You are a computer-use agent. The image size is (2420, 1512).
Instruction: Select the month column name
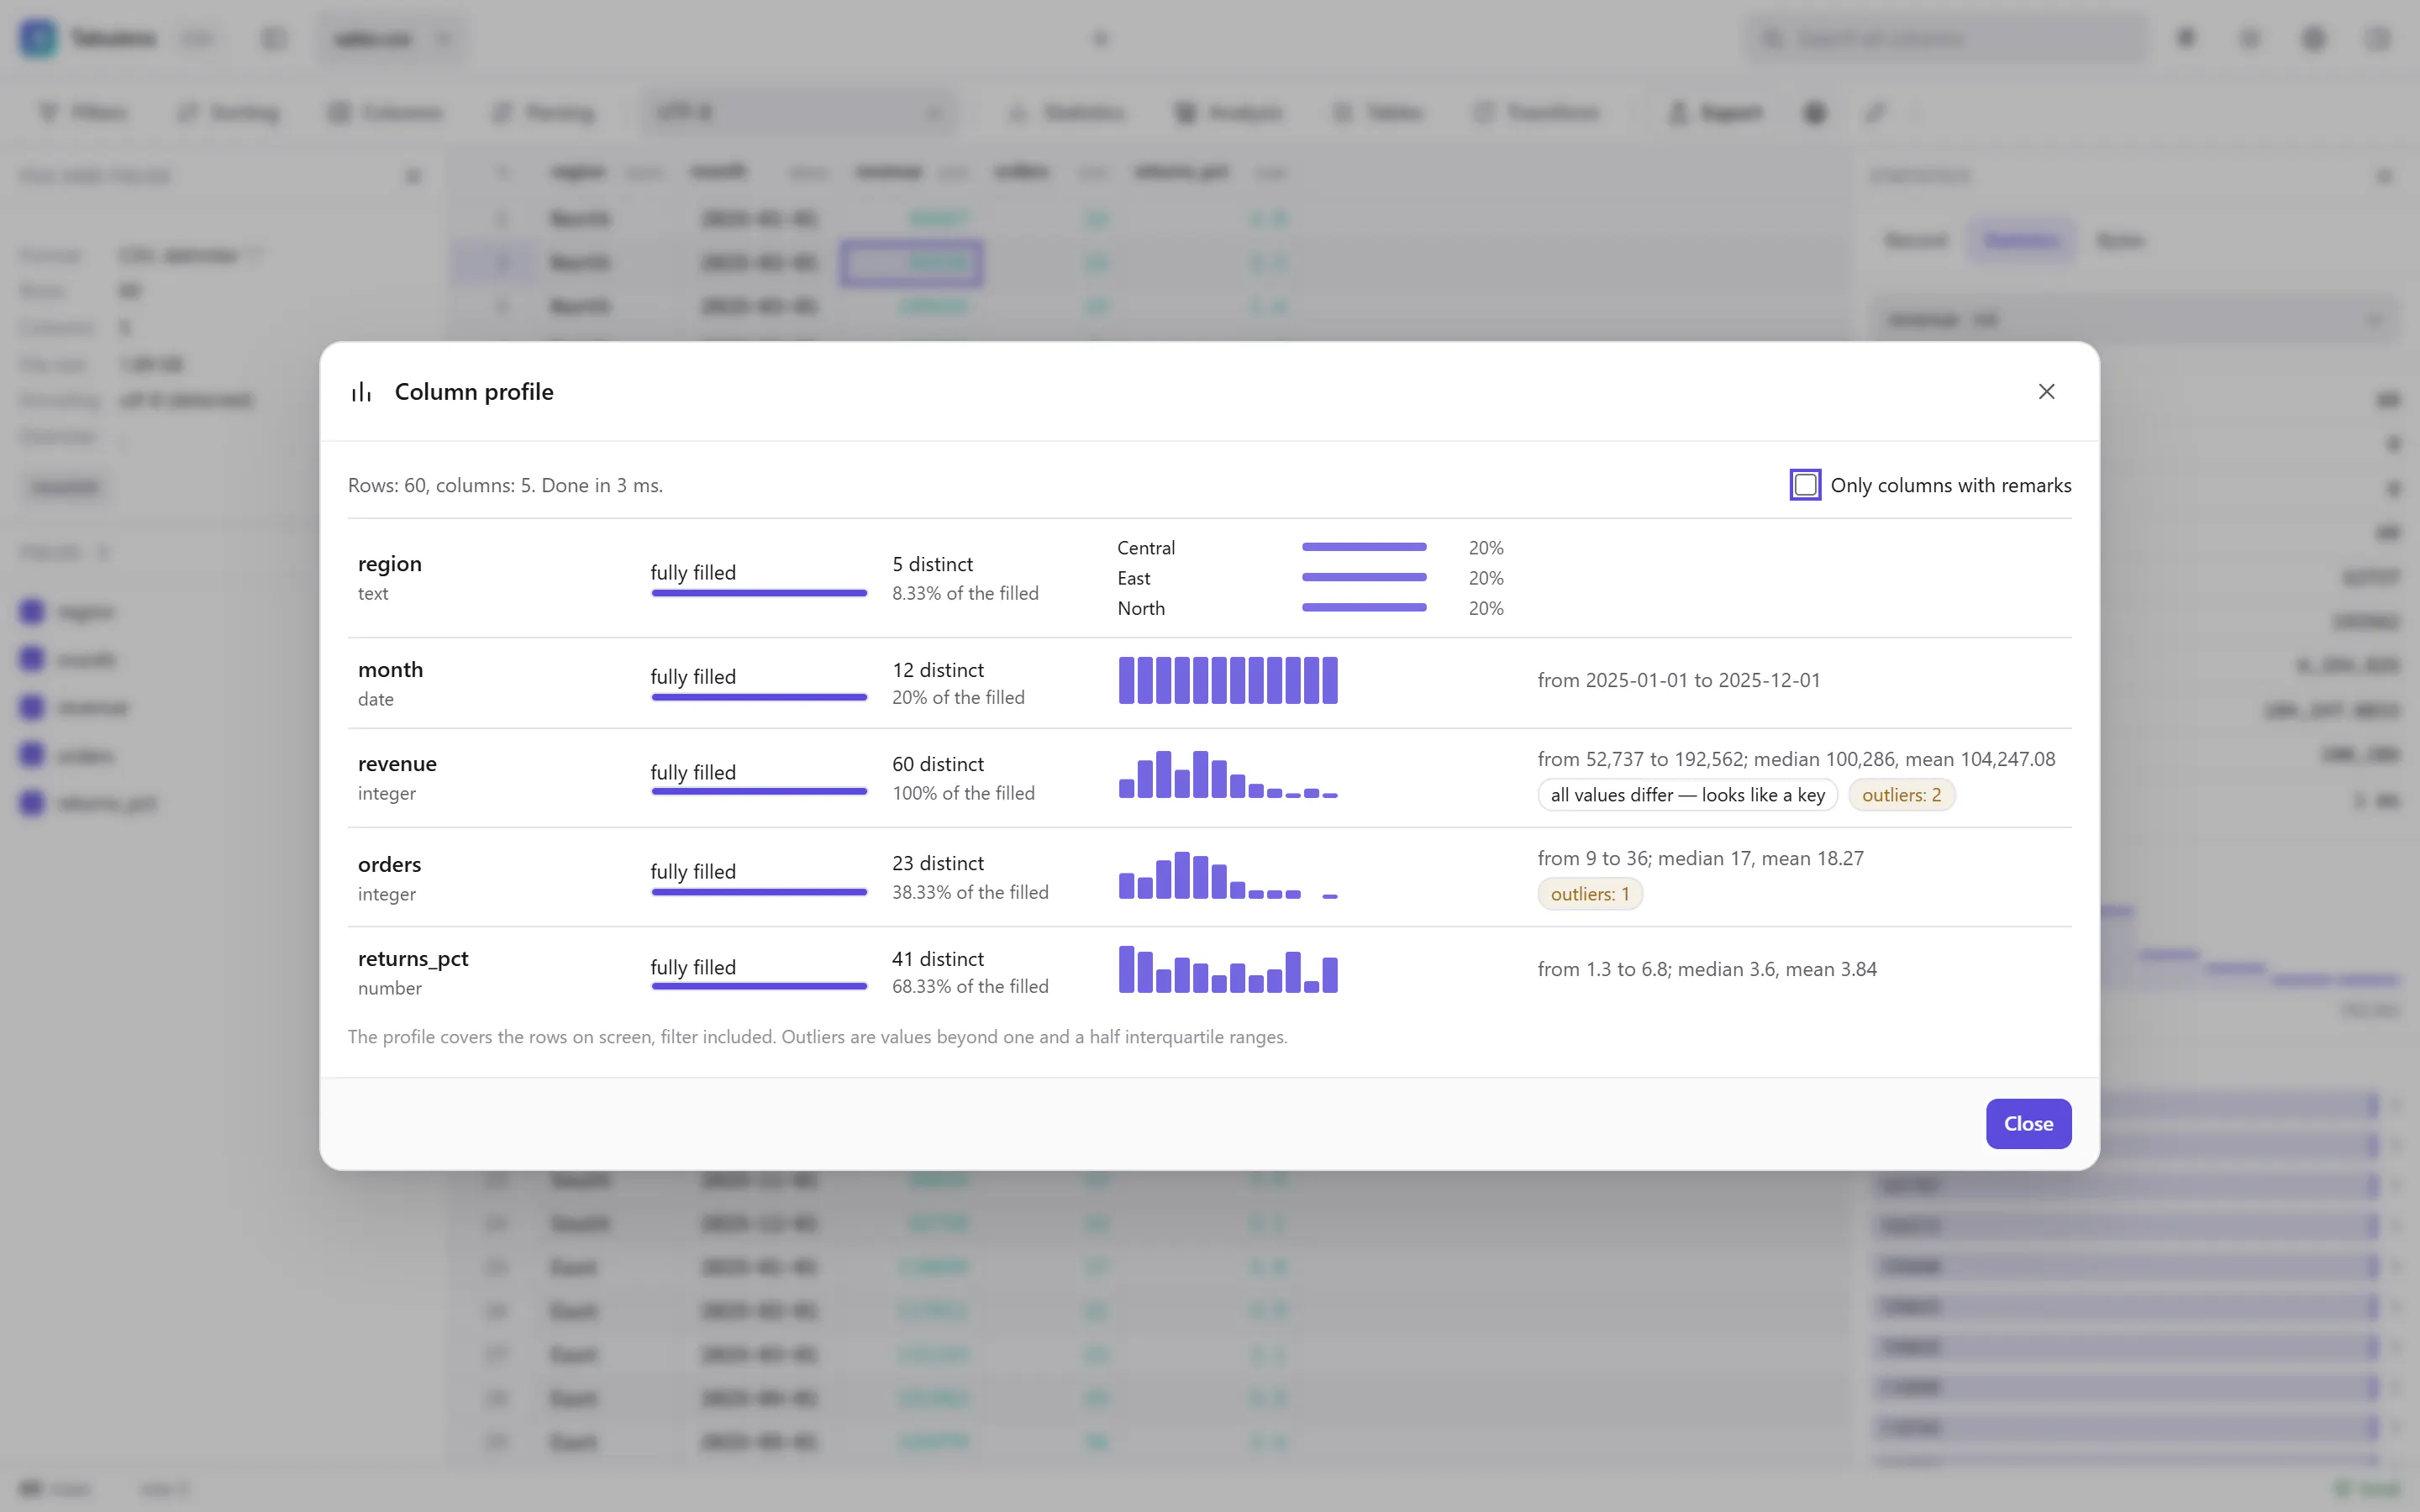pos(391,670)
